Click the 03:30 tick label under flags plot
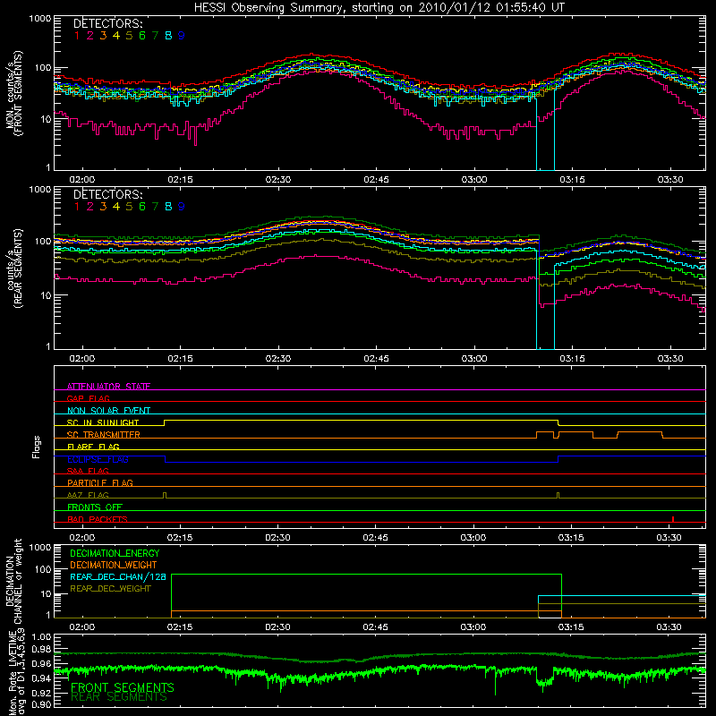 pyautogui.click(x=669, y=538)
